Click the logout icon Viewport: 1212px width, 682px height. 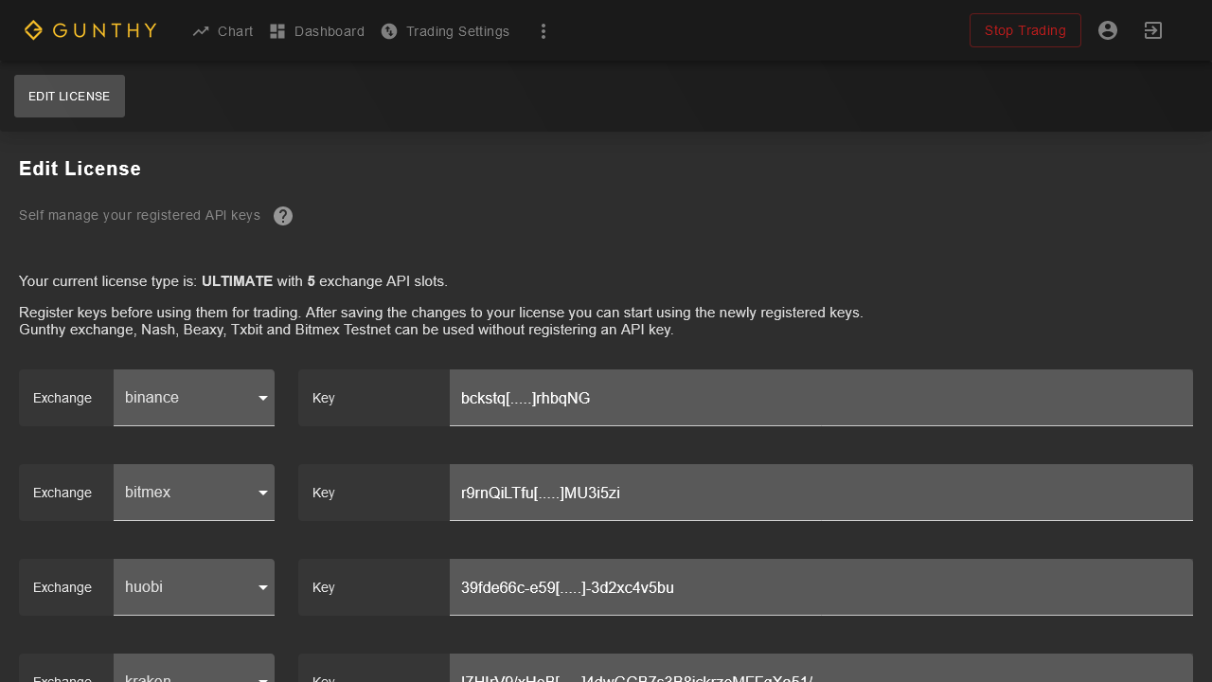1153,30
